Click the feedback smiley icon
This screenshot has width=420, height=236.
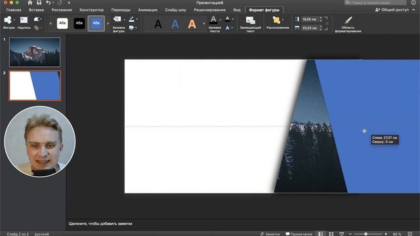point(413,3)
